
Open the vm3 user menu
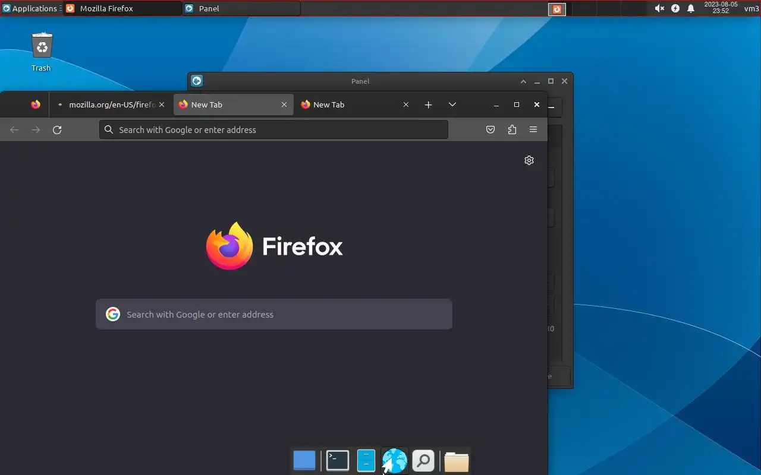pyautogui.click(x=751, y=8)
